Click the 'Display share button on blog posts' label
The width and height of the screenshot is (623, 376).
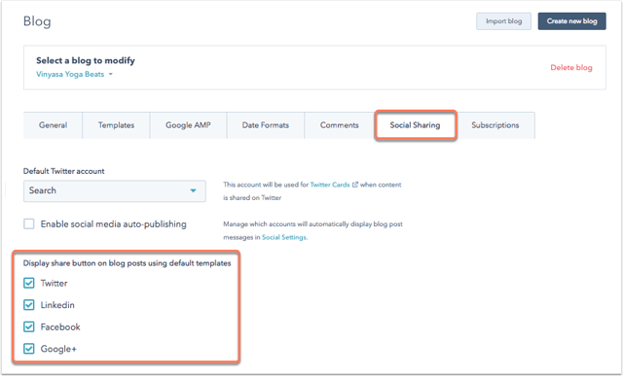click(x=127, y=263)
